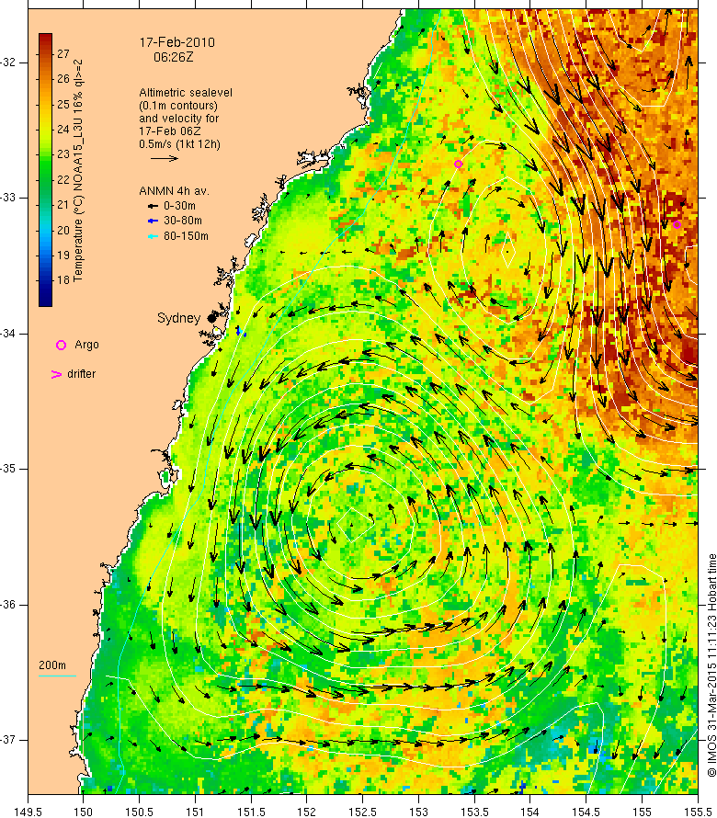The height and width of the screenshot is (818, 717).
Task: Click the cyan 80-150m legend arrow
Action: [153, 236]
